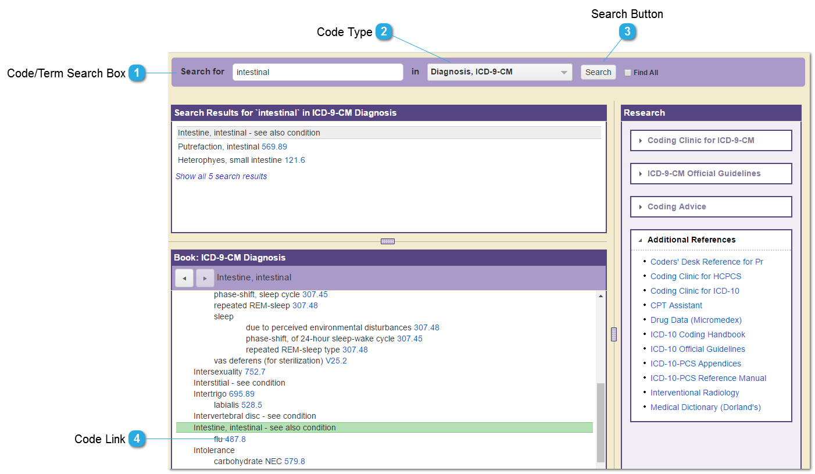Open code 752.7 for Intersexuality
Viewport: 815px width, 474px height.
[255, 372]
